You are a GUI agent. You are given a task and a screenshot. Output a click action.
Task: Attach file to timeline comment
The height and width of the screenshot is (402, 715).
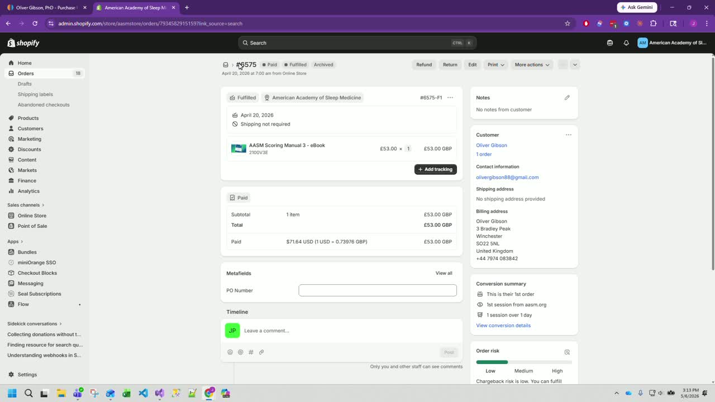pyautogui.click(x=261, y=352)
